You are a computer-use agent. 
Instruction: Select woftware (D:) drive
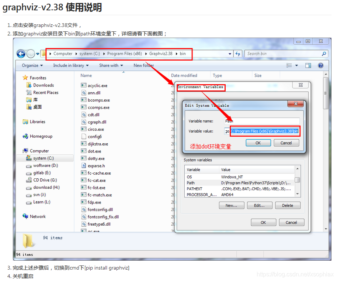pos(42,165)
